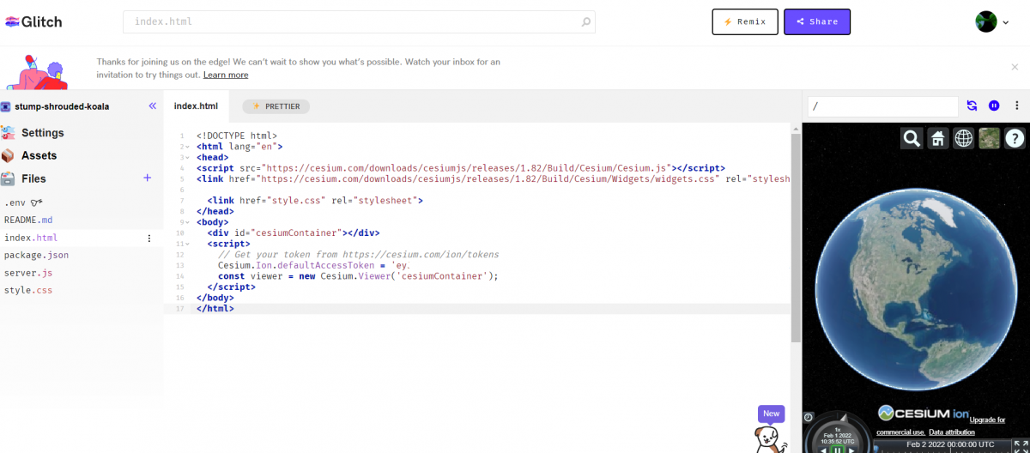Click the Glitch logo
Image resolution: width=1030 pixels, height=453 pixels.
coord(33,21)
